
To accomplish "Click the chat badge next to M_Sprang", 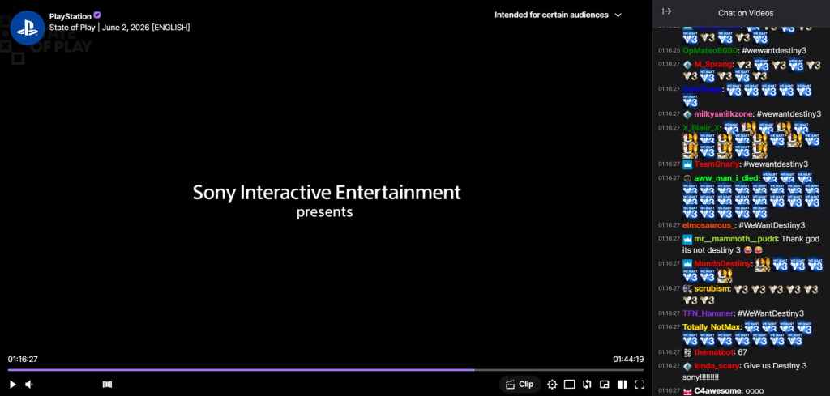I will 687,65.
